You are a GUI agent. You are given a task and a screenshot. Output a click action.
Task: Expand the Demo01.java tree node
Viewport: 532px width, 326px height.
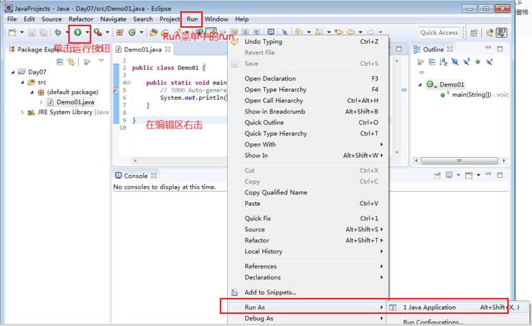pyautogui.click(x=41, y=102)
